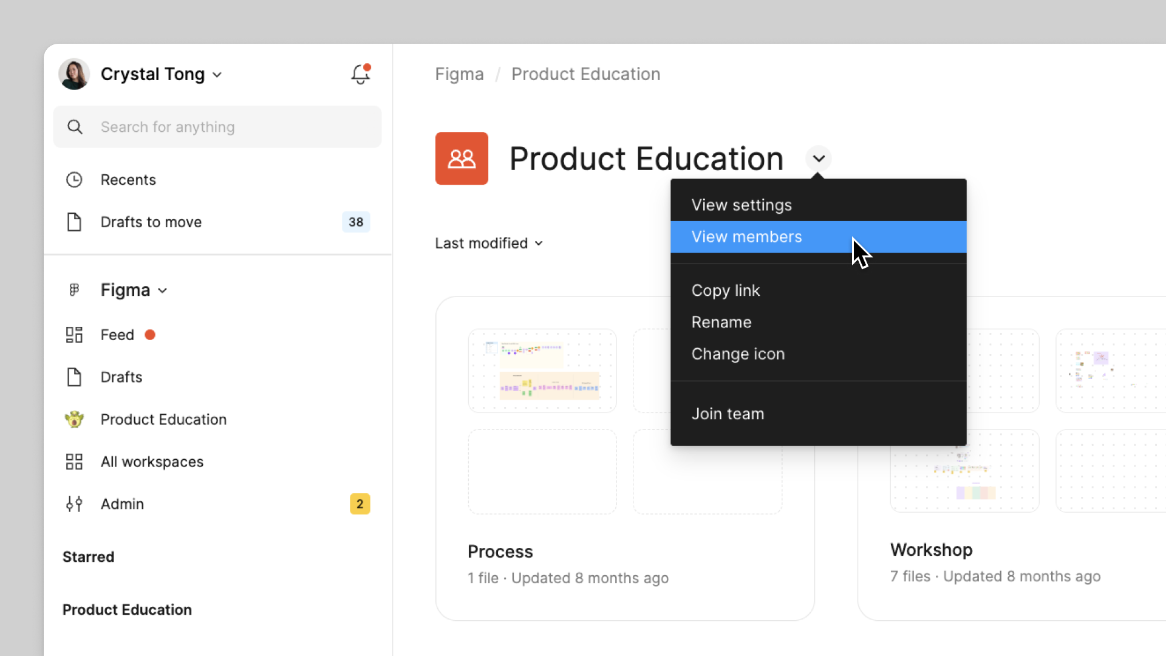Expand the Product Education title dropdown
Screen dimensions: 1166x656
pos(819,159)
